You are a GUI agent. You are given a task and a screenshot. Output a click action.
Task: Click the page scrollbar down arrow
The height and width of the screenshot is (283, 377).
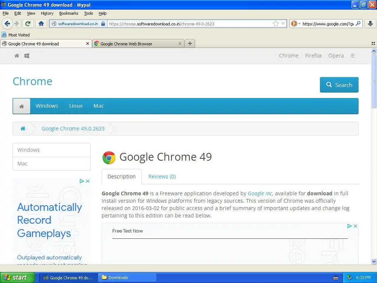(374, 261)
